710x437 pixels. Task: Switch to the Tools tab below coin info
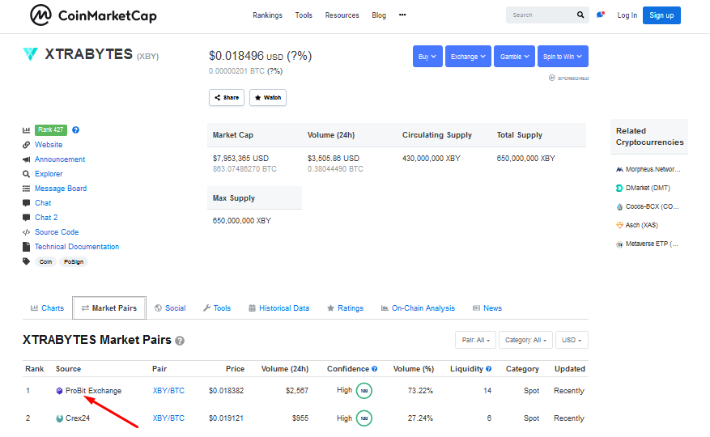pos(217,308)
